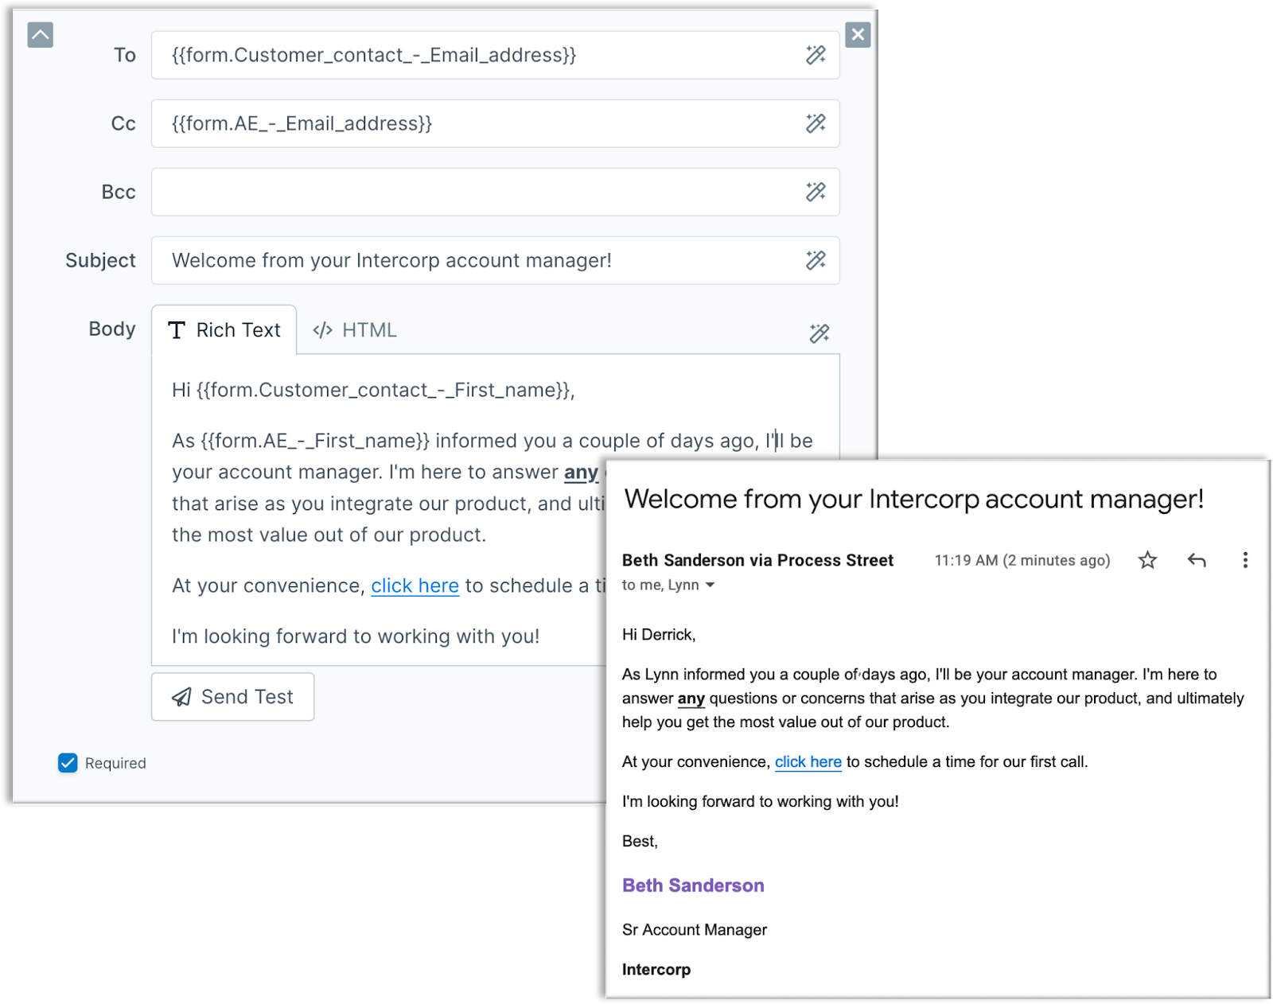Viewport: 1273px width, 1004px height.
Task: Click the reply arrow icon in email
Action: 1197,560
